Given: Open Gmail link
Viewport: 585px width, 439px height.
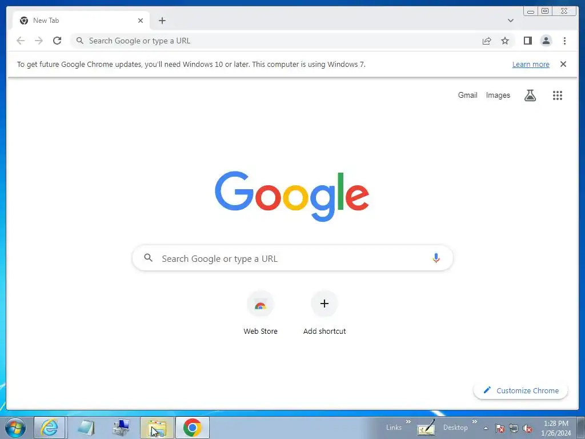Looking at the screenshot, I should (467, 95).
